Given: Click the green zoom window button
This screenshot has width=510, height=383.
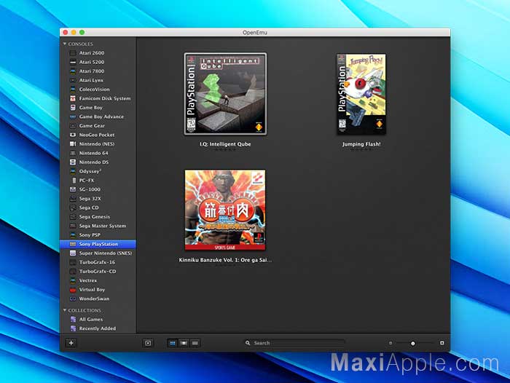Looking at the screenshot, I should point(82,32).
